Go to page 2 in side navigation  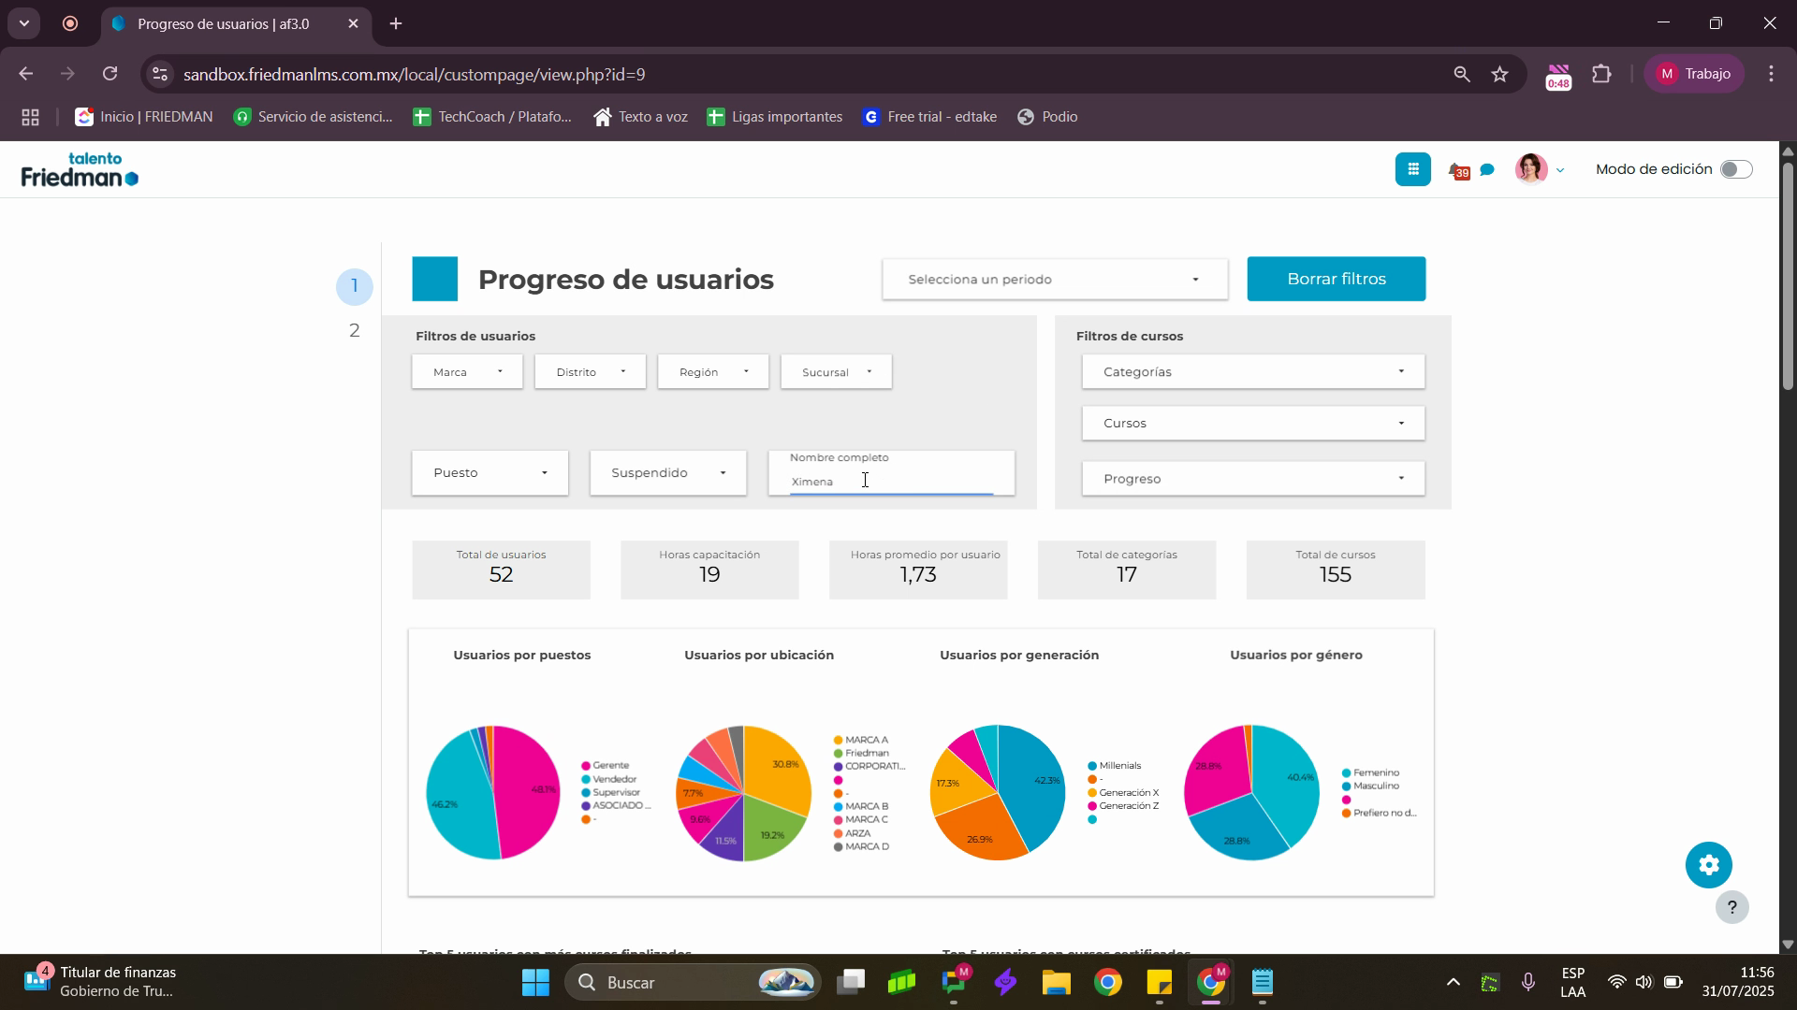coord(354,331)
